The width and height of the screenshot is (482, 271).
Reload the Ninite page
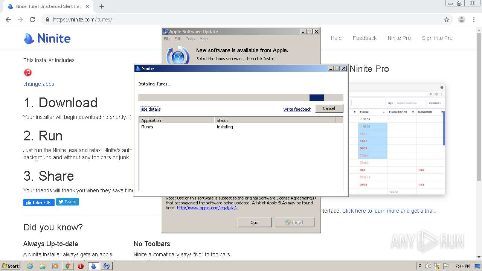pyautogui.click(x=32, y=20)
